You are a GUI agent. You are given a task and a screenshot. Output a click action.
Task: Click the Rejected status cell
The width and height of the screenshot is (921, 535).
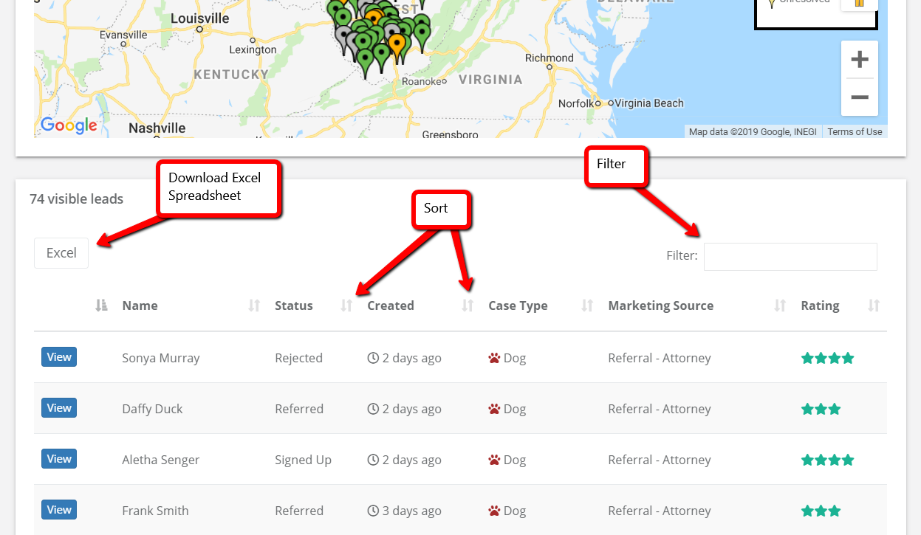tap(298, 358)
